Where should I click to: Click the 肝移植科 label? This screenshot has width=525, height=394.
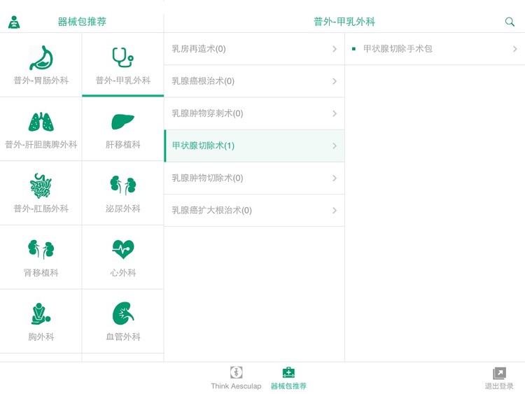(123, 145)
